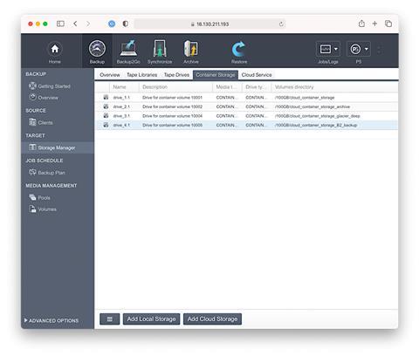
Task: Open the Jobs/Logs dropdown arrow
Action: pos(336,49)
